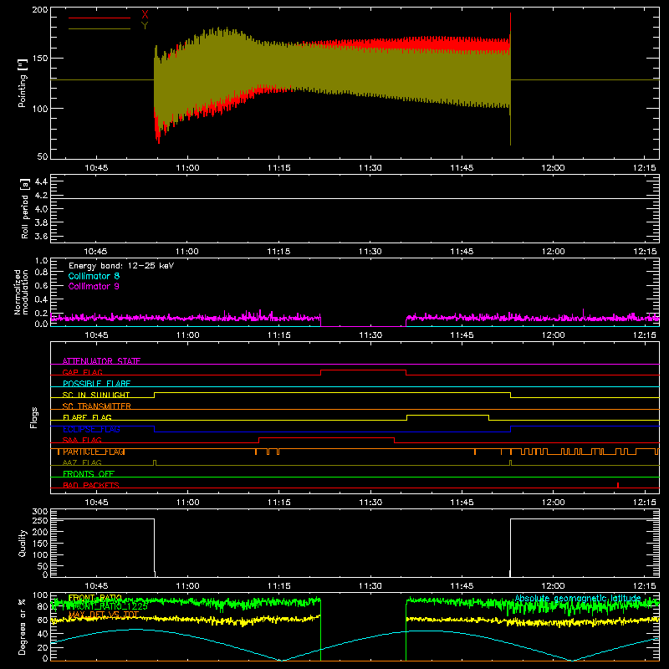669x669 pixels.
Task: Click the "100" tick on bottom Degrees axis
Action: pos(40,595)
